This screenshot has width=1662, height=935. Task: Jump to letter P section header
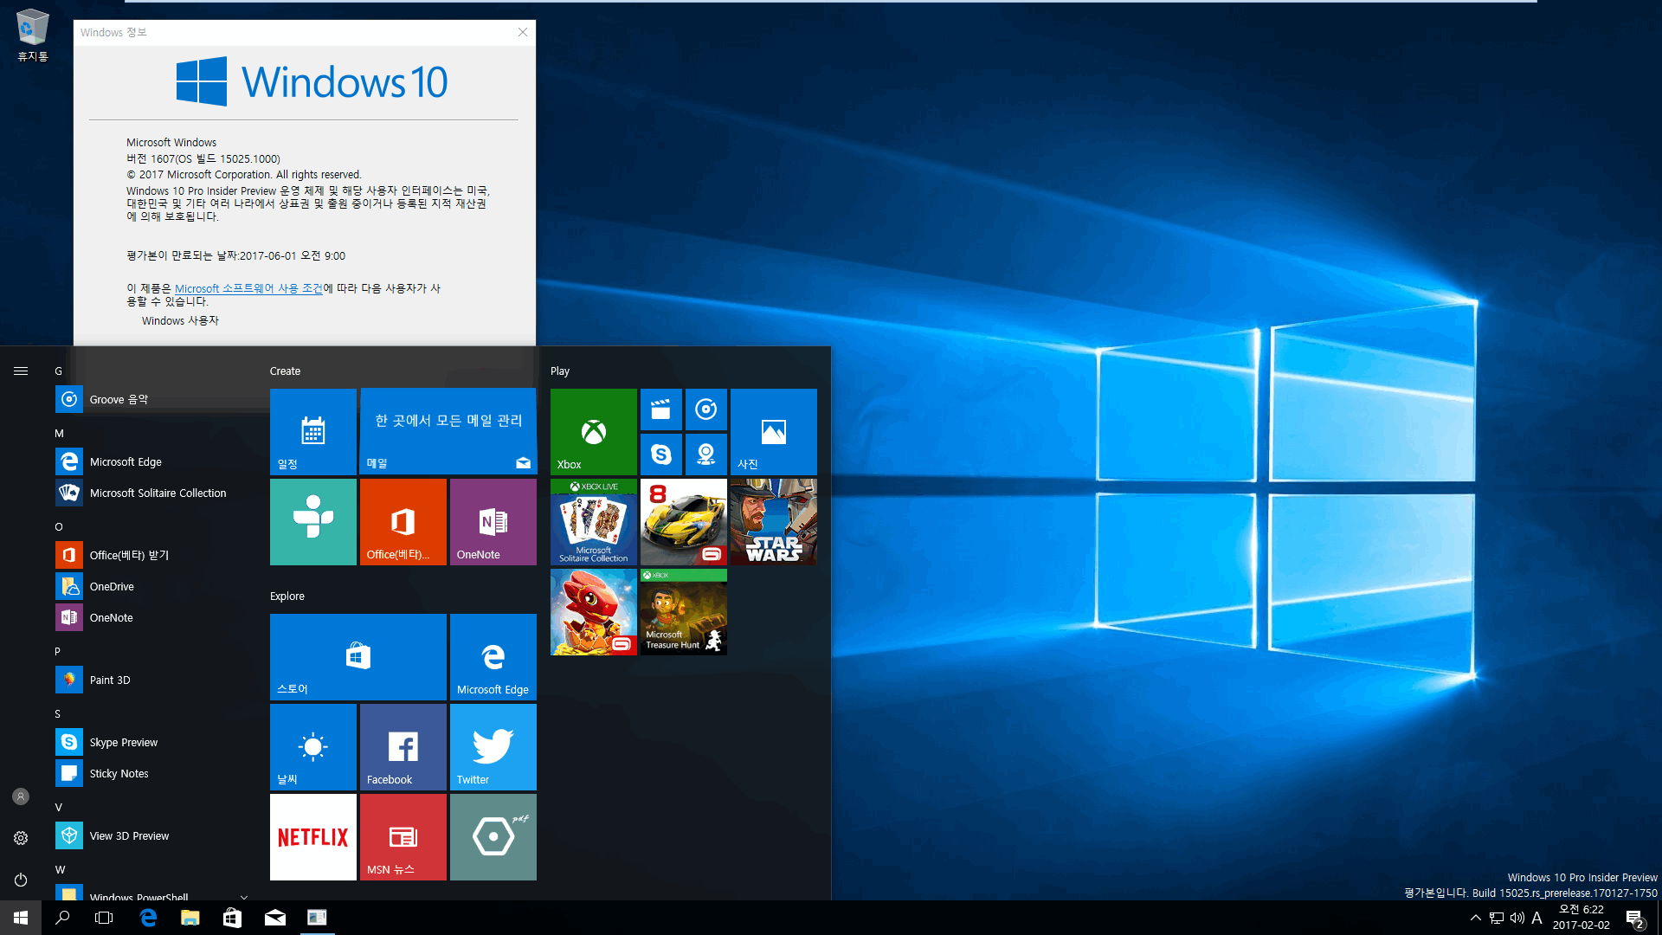[x=58, y=652]
